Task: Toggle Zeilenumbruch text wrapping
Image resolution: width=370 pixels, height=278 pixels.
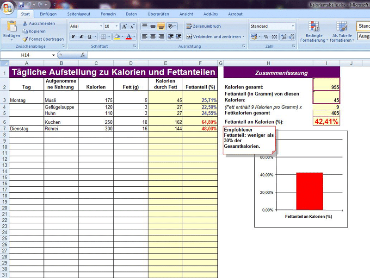Action: 203,26
